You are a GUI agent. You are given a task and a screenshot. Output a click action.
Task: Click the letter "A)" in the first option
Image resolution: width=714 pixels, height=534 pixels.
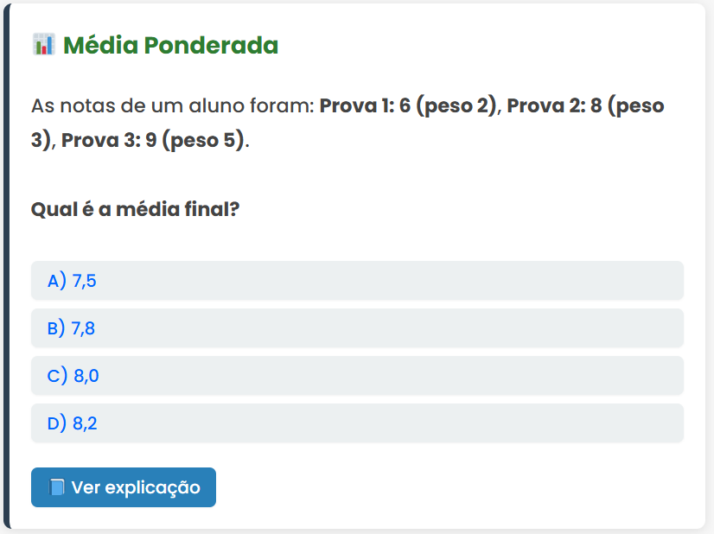click(x=57, y=281)
